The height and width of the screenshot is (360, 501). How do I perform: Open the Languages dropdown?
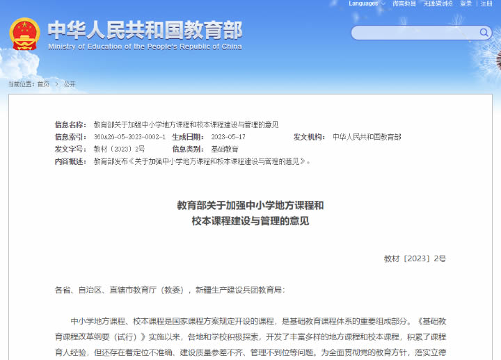(367, 3)
